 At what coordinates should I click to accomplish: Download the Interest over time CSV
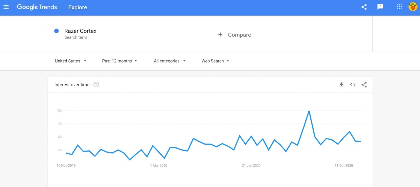coord(341,85)
